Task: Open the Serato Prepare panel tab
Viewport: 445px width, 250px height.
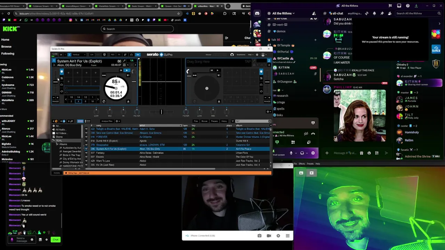Action: pyautogui.click(x=215, y=121)
